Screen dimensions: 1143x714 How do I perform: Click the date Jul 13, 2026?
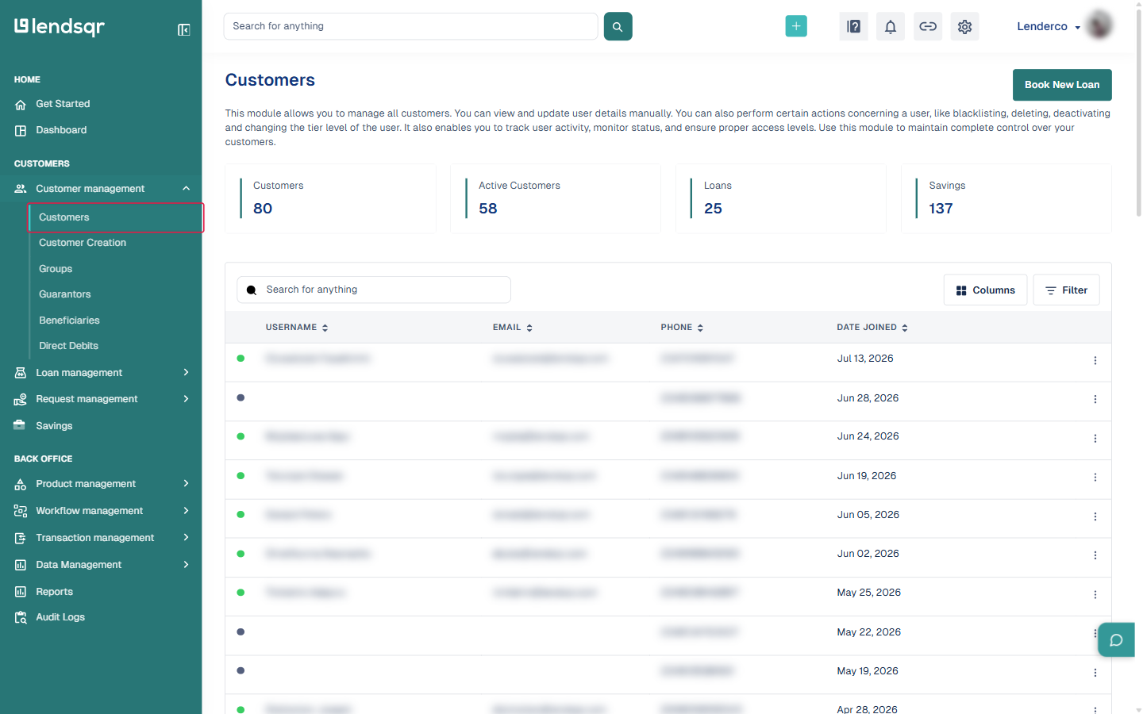coord(865,359)
